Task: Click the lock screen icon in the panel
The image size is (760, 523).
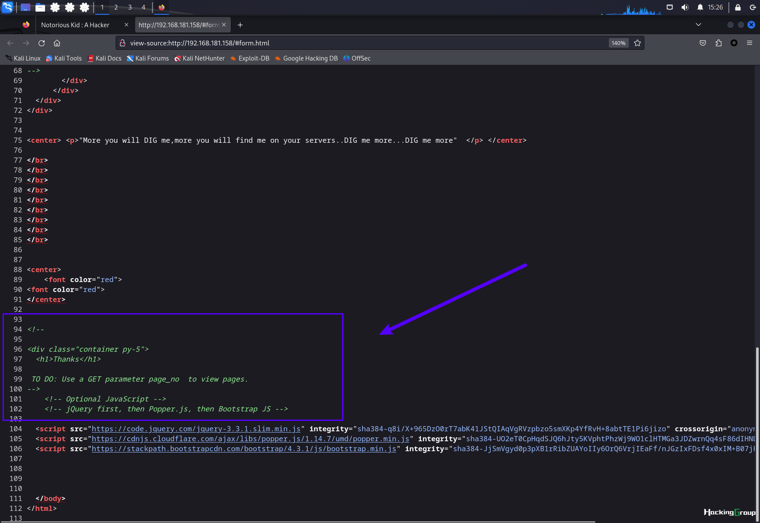Action: coord(738,7)
